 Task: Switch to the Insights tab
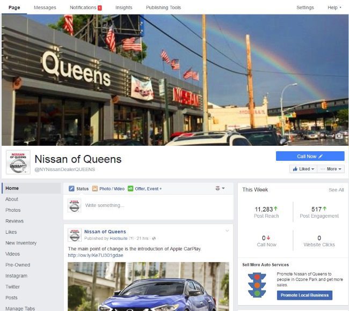pos(123,8)
